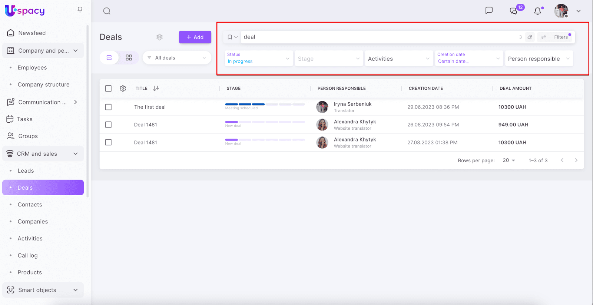
Task: Tick the checkbox for The first deal
Action: coord(108,107)
